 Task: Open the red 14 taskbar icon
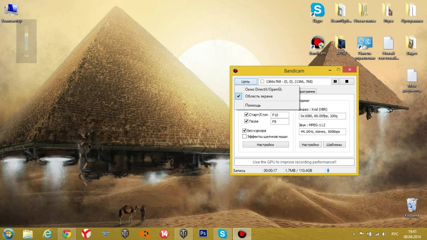tap(164, 234)
